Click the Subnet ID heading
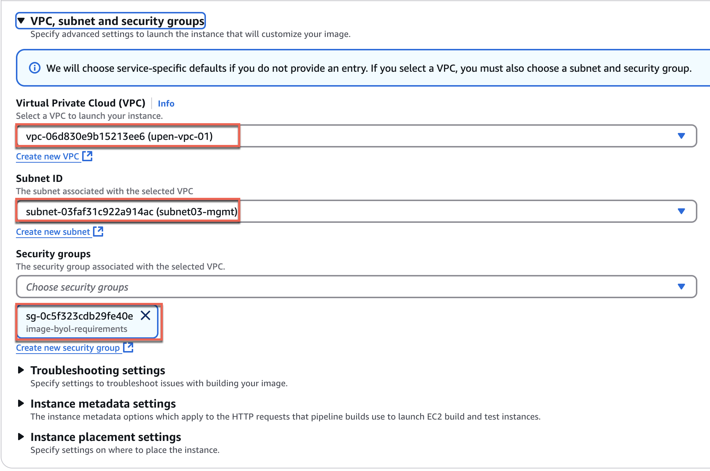Viewport: 710px width, 471px height. coord(39,179)
